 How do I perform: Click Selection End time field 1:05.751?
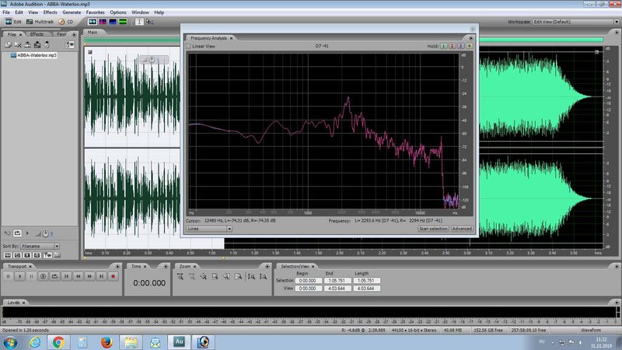coord(337,281)
